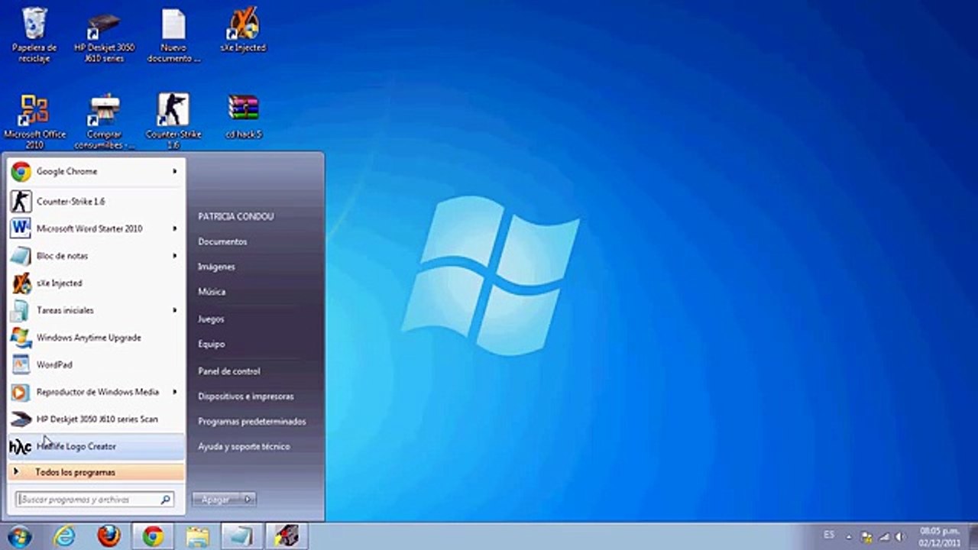Show hidden tray icons arrow

pos(848,536)
